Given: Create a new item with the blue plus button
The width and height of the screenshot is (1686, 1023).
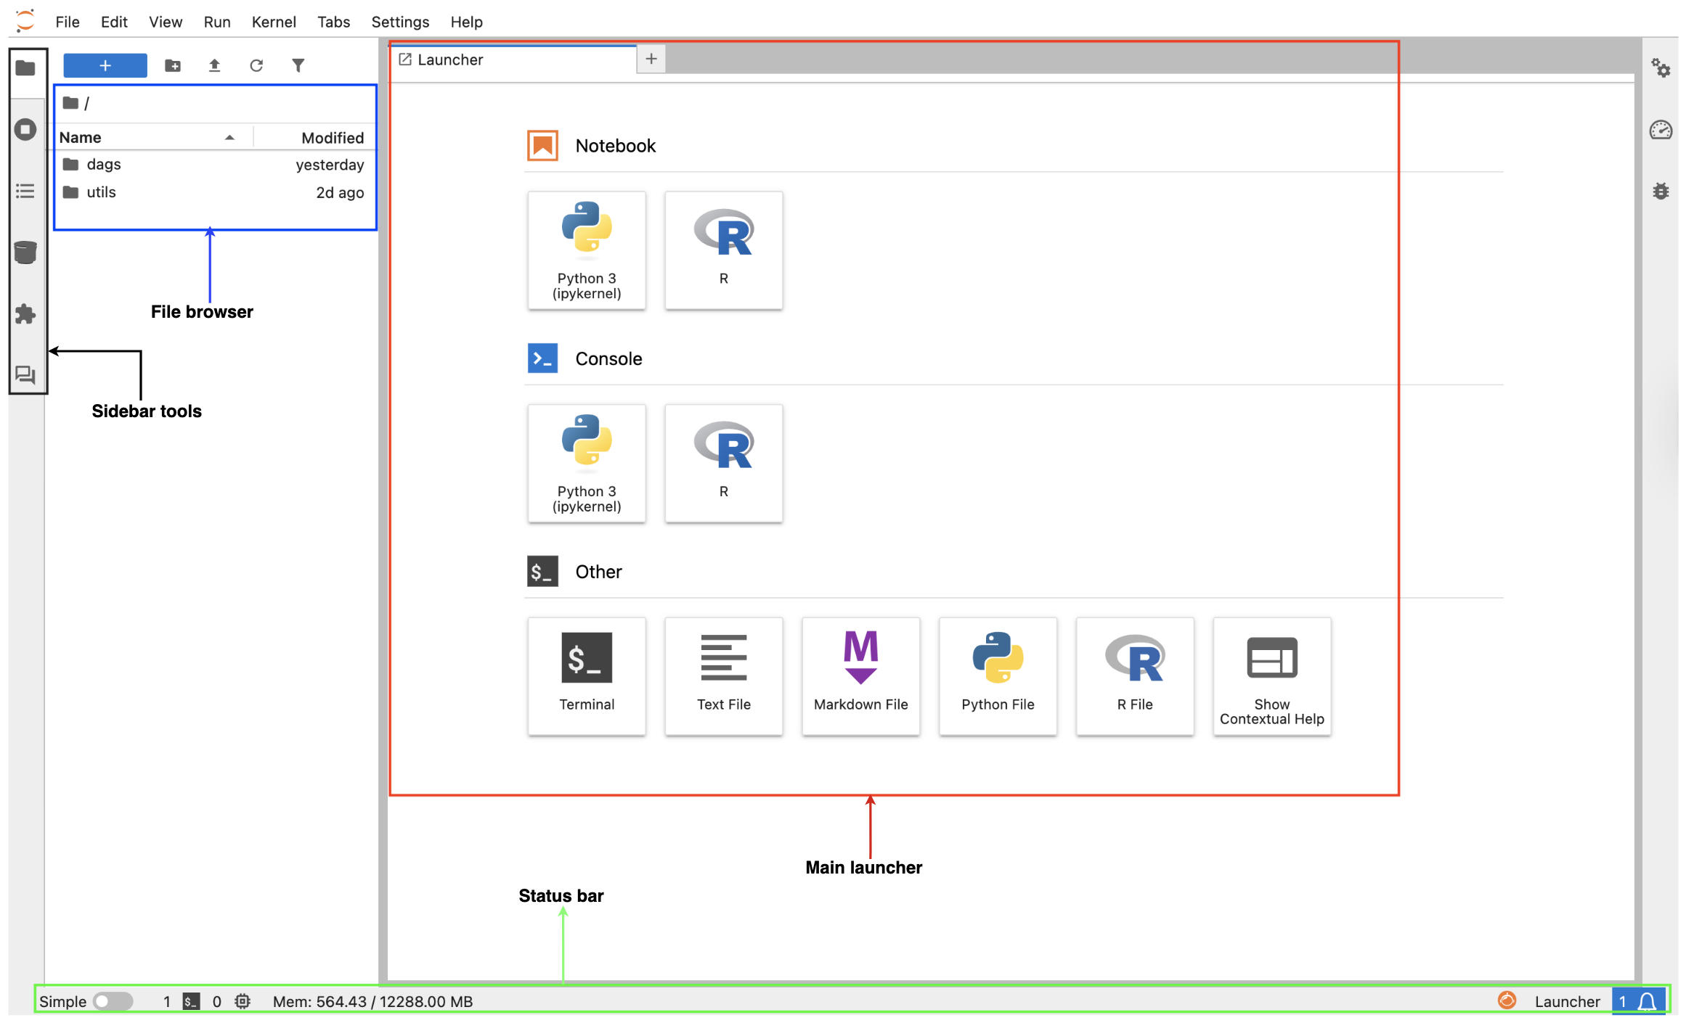Looking at the screenshot, I should pos(105,65).
